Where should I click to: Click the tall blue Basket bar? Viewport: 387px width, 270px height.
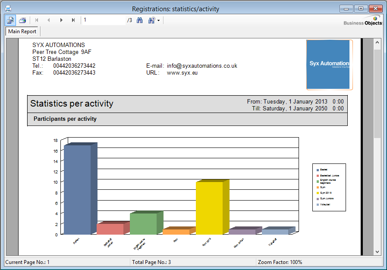coord(77,189)
